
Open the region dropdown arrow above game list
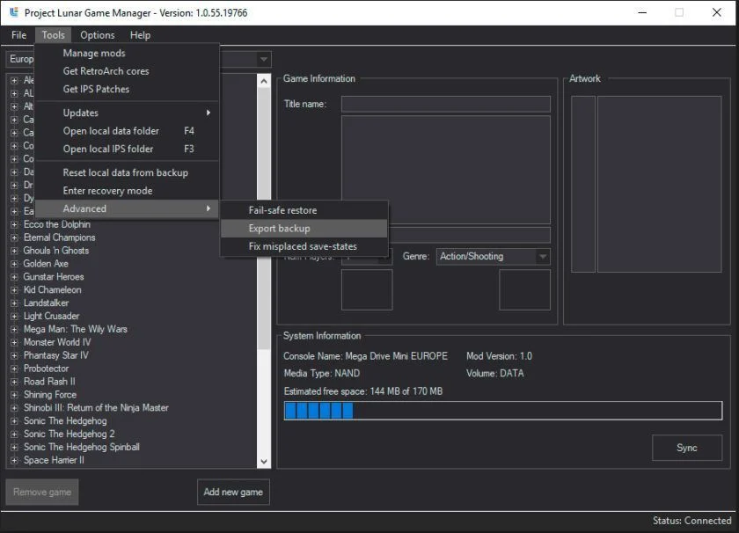(x=264, y=60)
